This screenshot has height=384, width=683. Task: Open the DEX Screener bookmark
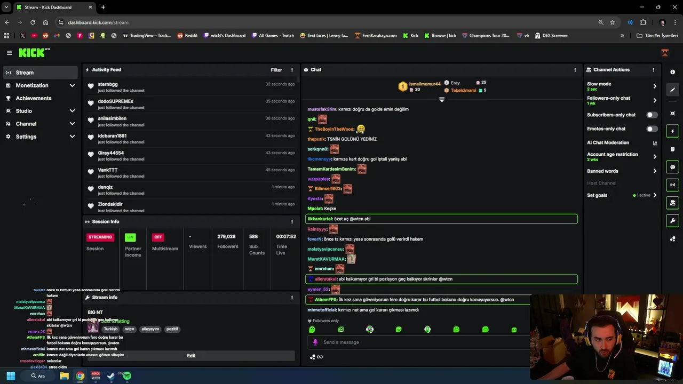(x=551, y=36)
